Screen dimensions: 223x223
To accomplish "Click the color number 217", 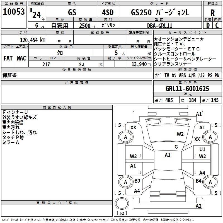I will [46, 64].
